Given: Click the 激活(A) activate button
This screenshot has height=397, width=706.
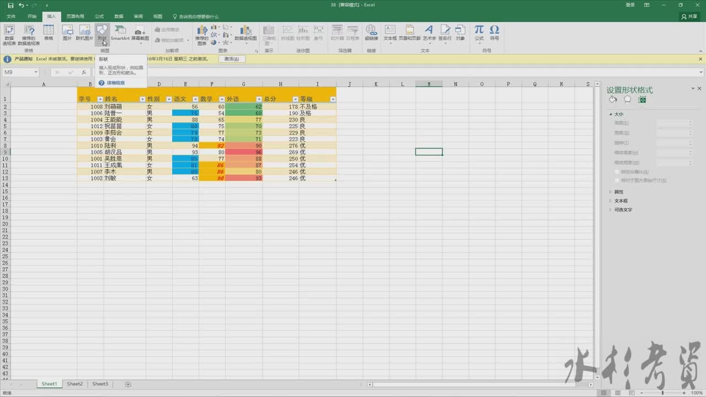Looking at the screenshot, I should point(232,59).
